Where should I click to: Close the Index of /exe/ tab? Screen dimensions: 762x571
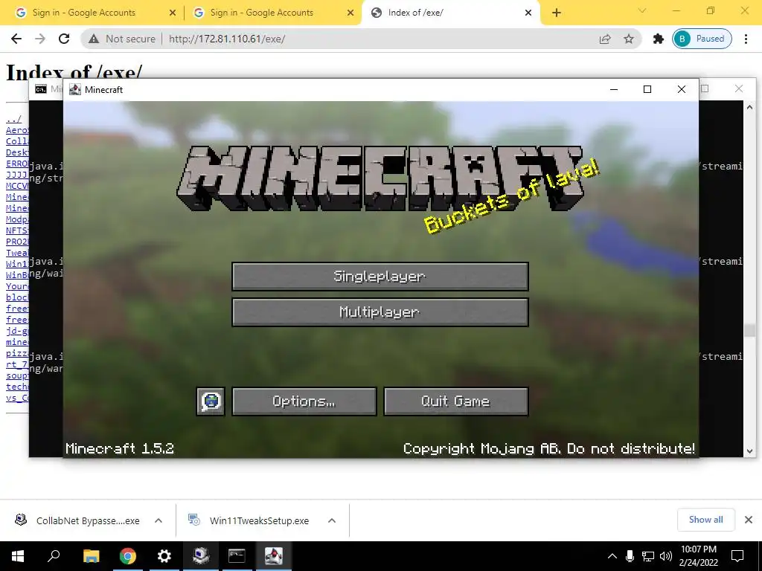coord(528,13)
